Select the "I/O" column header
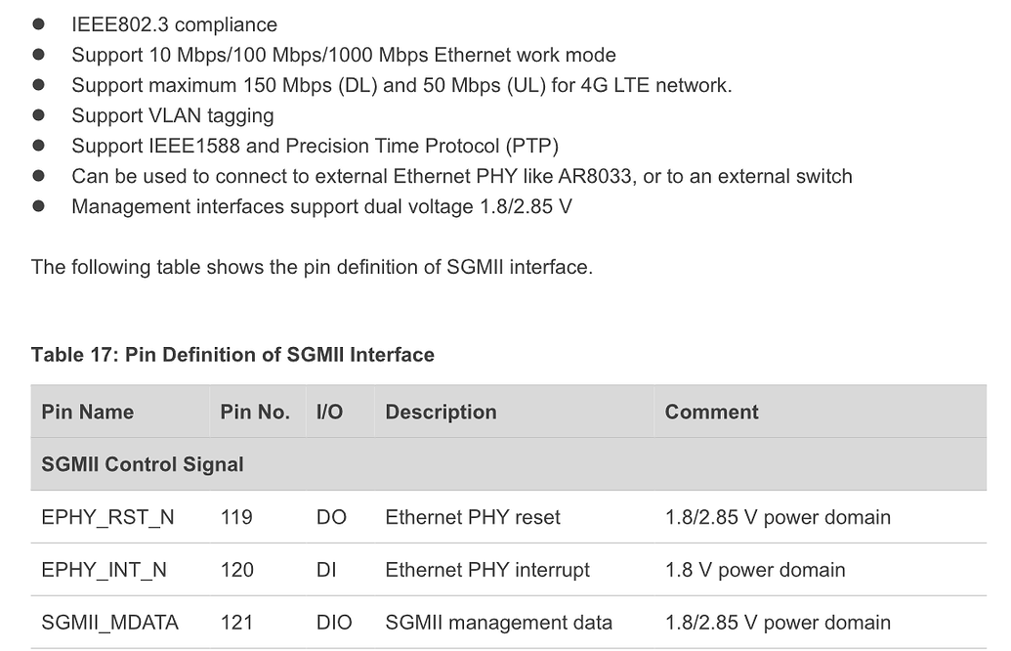This screenshot has height=651, width=1011. tap(329, 412)
